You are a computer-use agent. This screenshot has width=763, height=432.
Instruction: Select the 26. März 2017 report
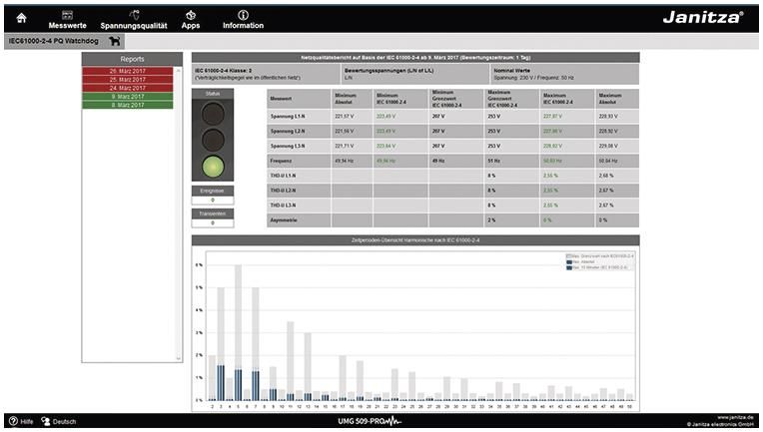(x=128, y=71)
